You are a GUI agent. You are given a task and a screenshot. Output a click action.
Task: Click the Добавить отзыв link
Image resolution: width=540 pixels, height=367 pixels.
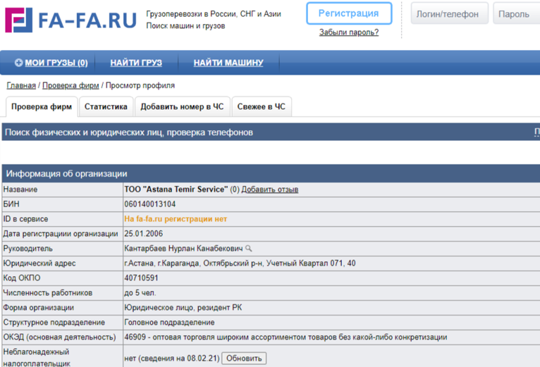[x=270, y=189]
